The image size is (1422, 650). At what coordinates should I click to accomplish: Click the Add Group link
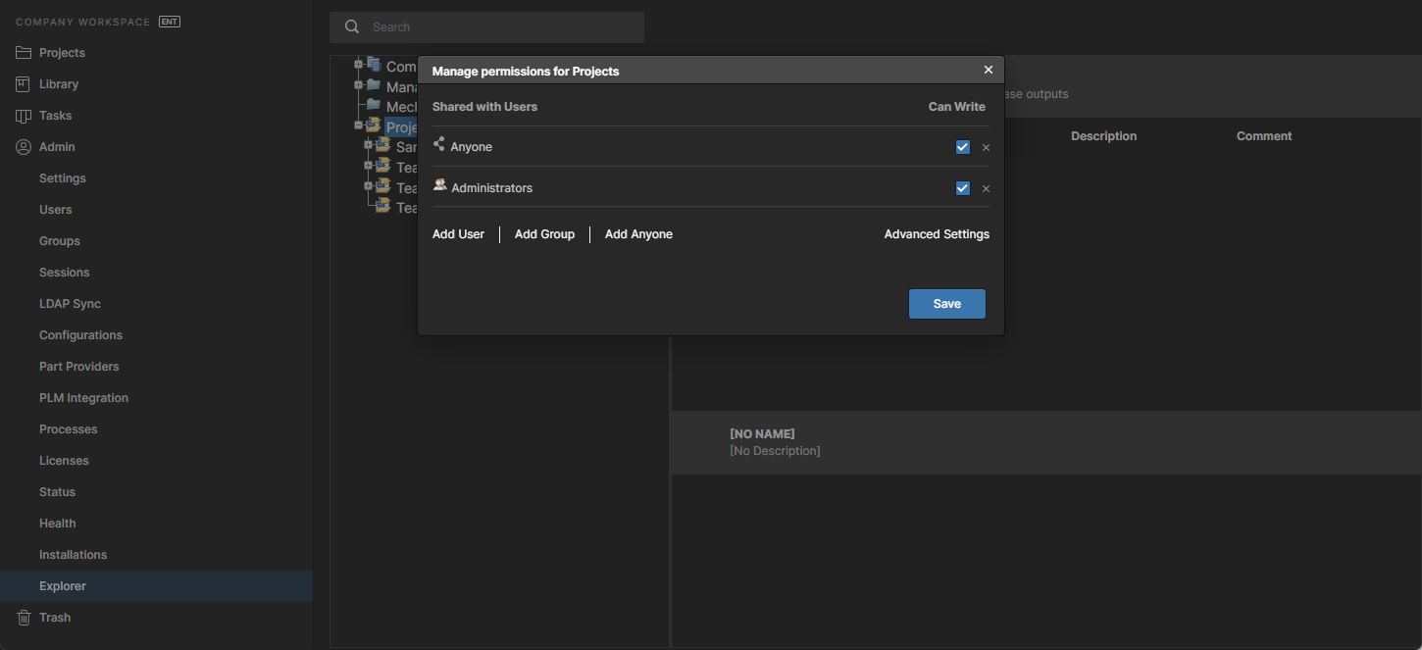[544, 234]
